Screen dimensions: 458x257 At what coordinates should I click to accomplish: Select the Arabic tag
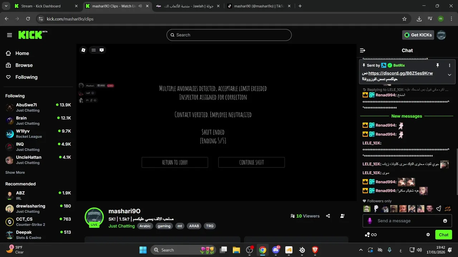click(x=145, y=226)
